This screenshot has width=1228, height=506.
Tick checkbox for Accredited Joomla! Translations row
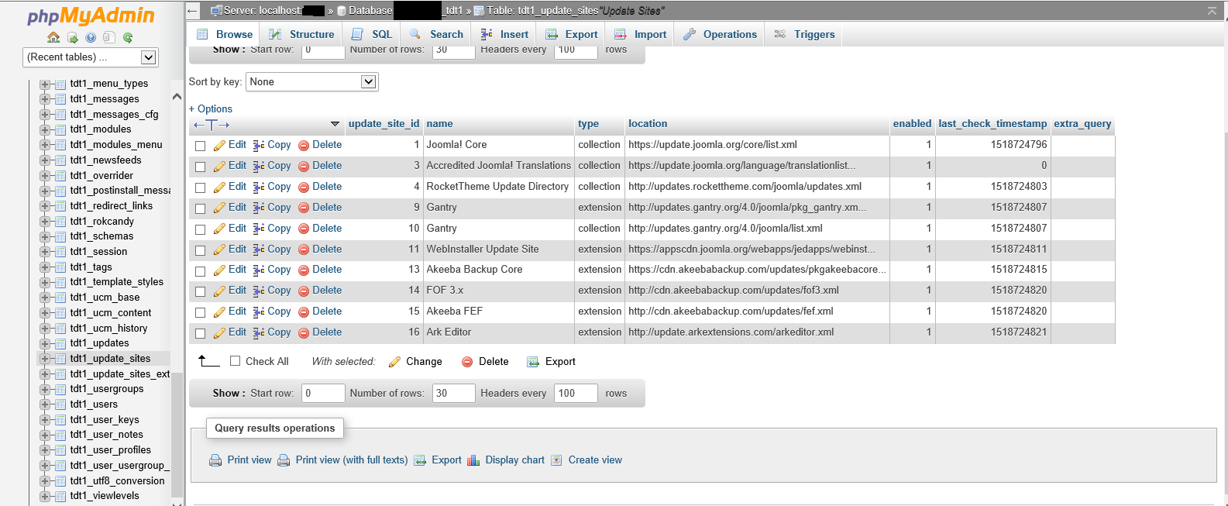coord(200,167)
